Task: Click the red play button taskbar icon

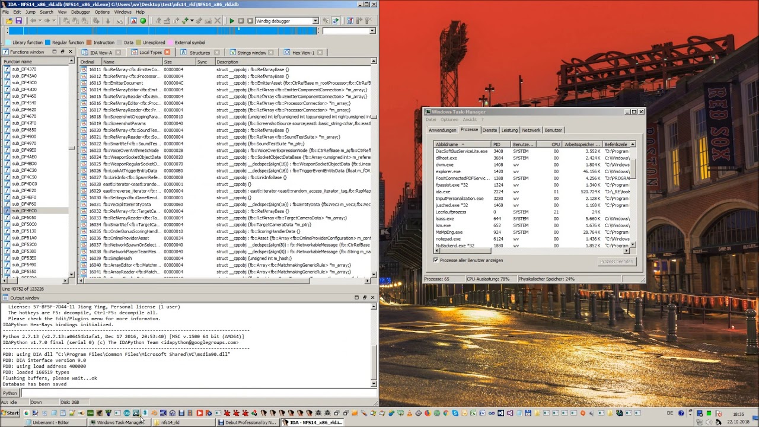Action: (199, 413)
